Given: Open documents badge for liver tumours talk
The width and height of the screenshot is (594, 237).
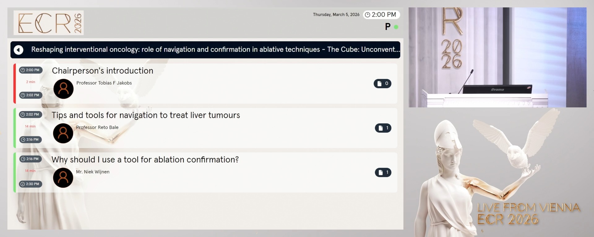Looking at the screenshot, I should (383, 128).
